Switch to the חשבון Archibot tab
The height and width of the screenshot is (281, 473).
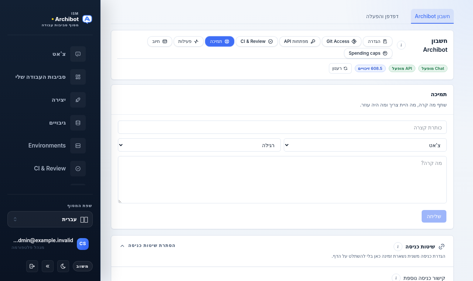tap(432, 16)
